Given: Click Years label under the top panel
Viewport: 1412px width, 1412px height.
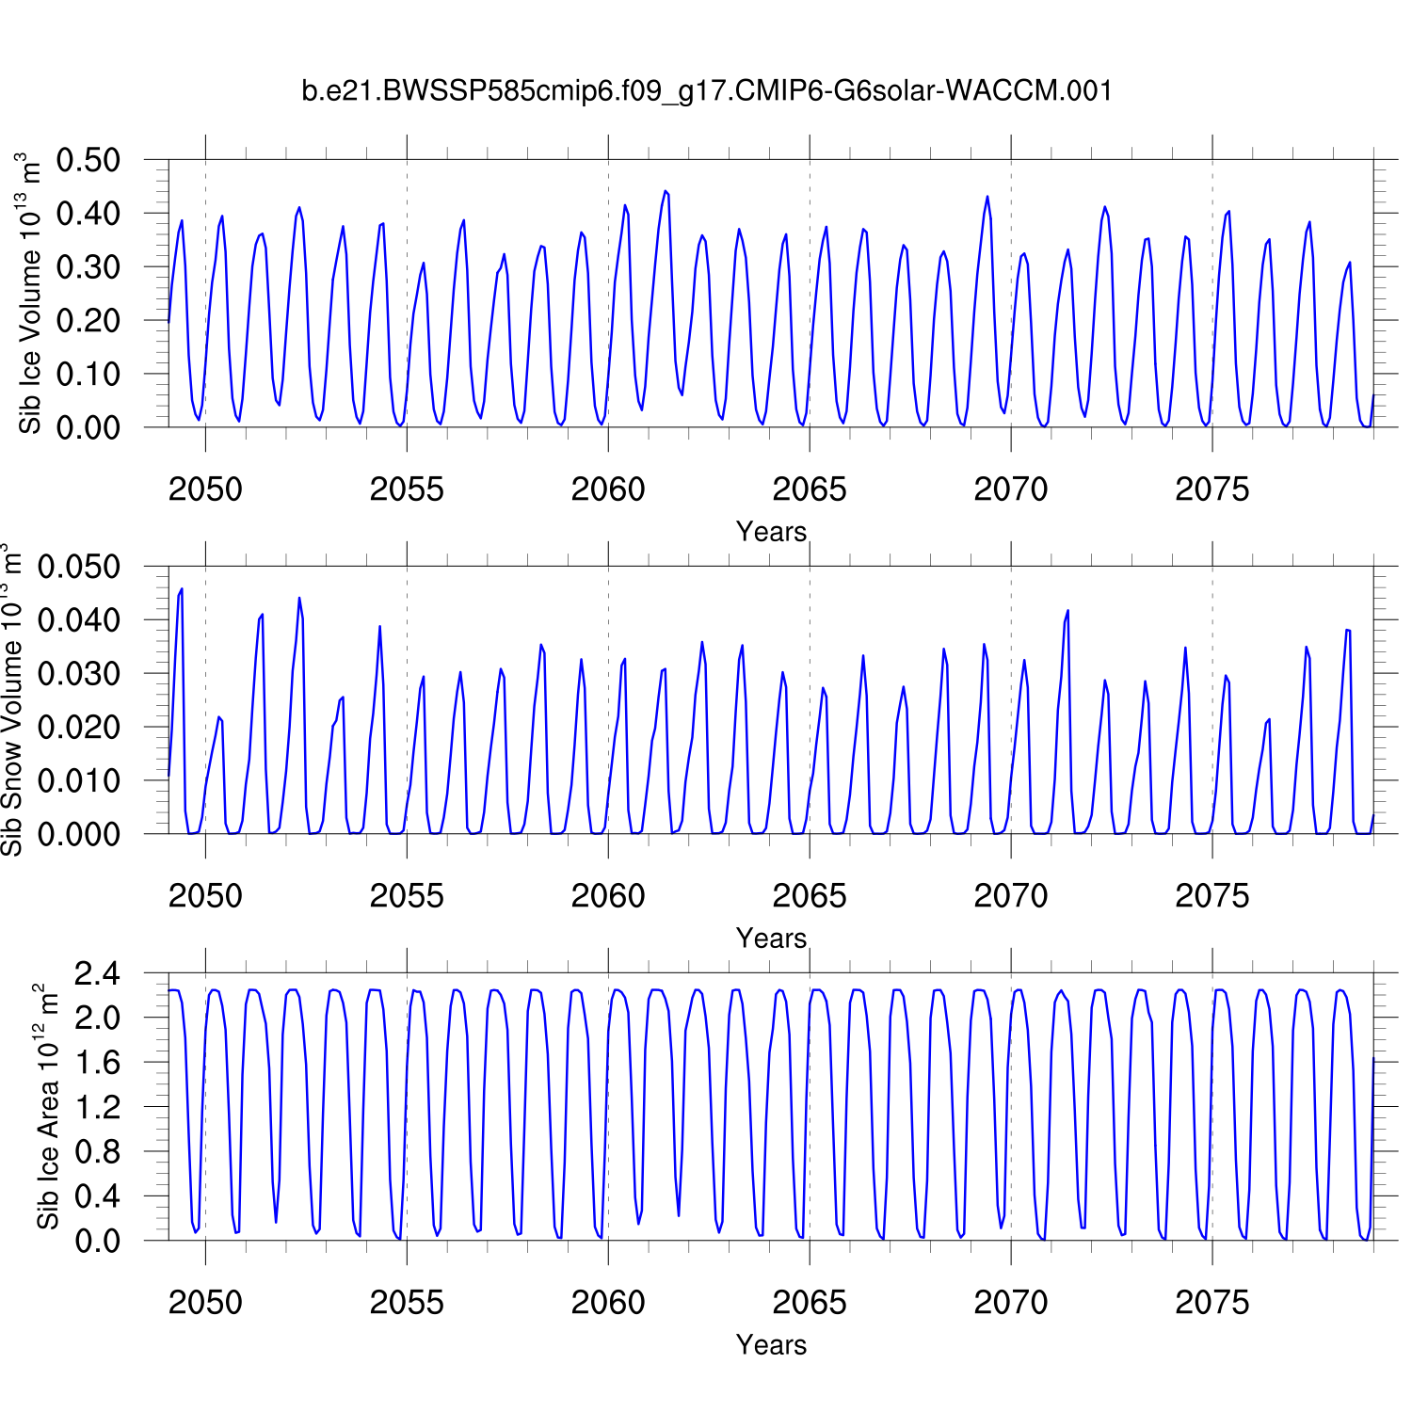Looking at the screenshot, I should 771,532.
